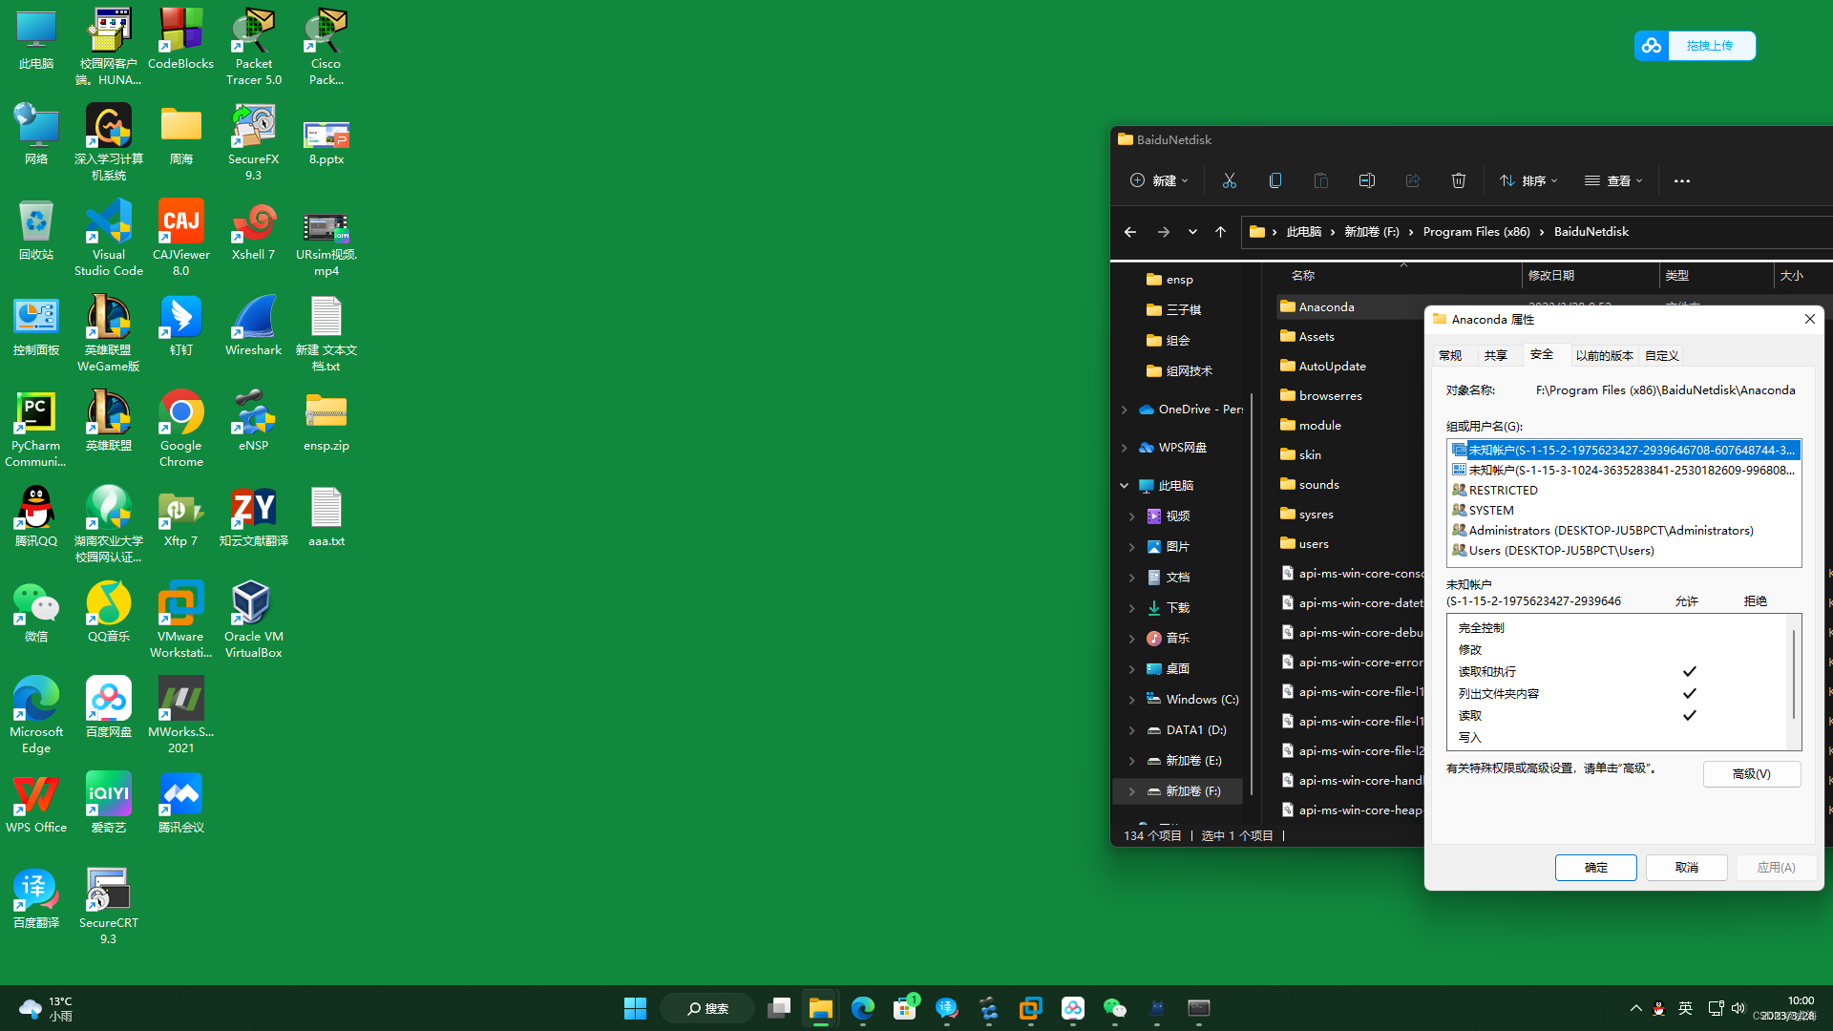The image size is (1833, 1031).
Task: Open the Xftp 7 desktop icon
Action: pos(180,516)
